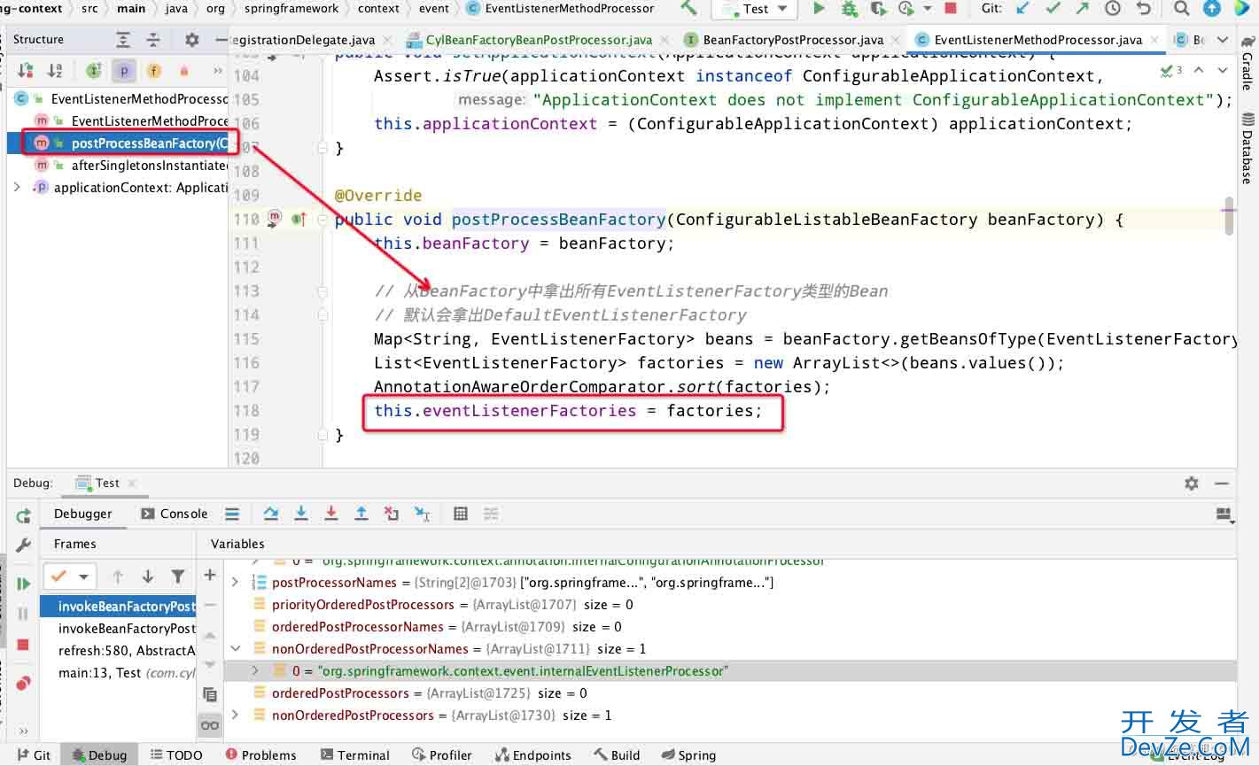
Task: Show more Structure toolbar actions
Action: tap(217, 70)
